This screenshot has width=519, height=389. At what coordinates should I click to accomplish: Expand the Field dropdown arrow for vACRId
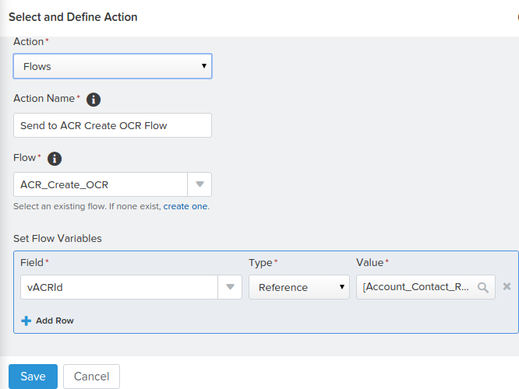point(230,287)
